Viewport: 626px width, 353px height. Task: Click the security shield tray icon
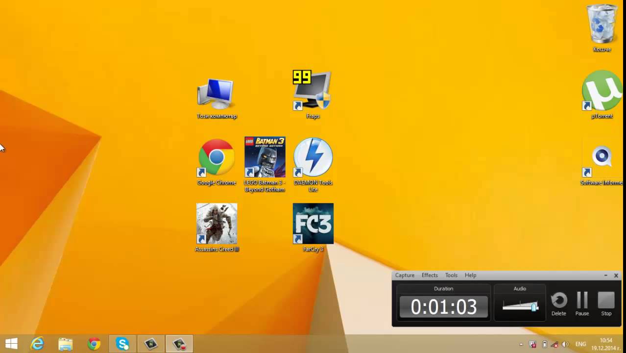(533, 344)
